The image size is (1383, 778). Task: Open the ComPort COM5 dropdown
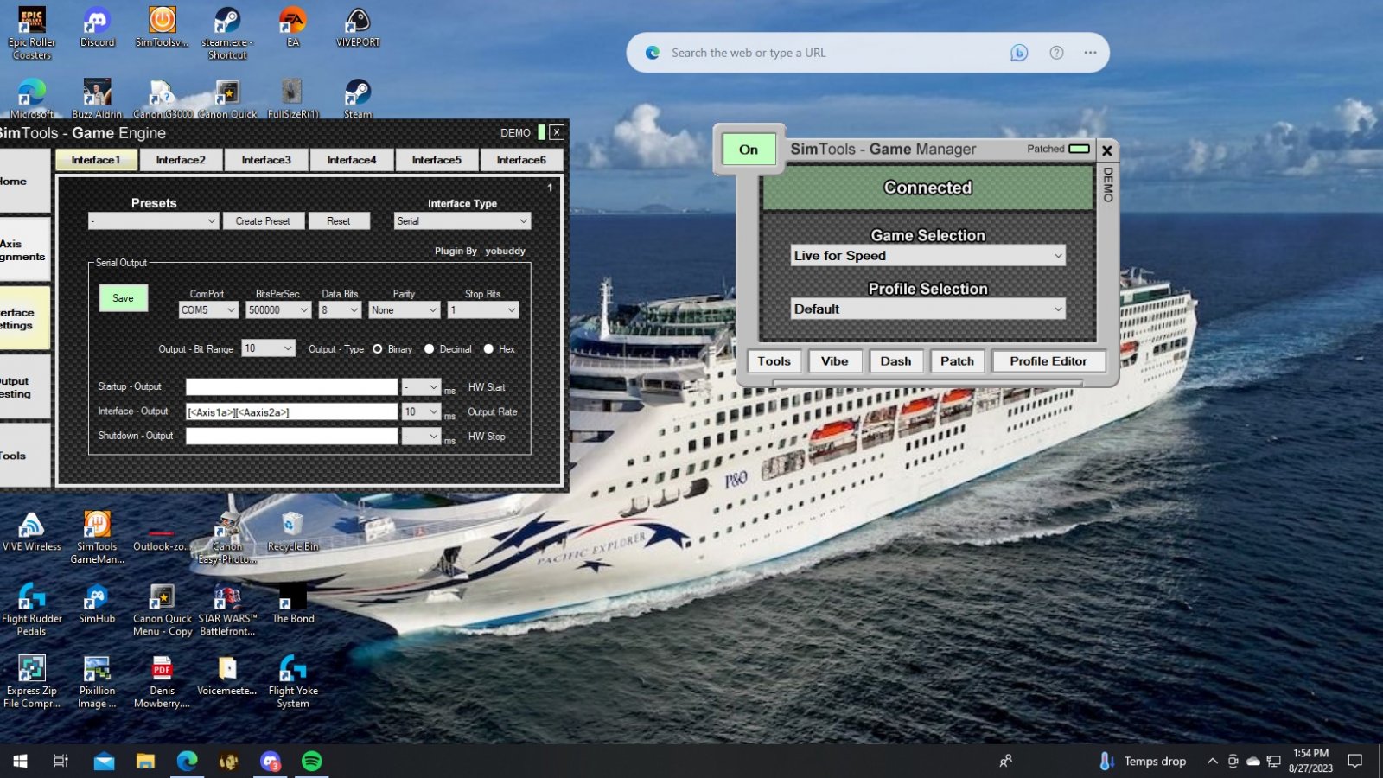(208, 310)
